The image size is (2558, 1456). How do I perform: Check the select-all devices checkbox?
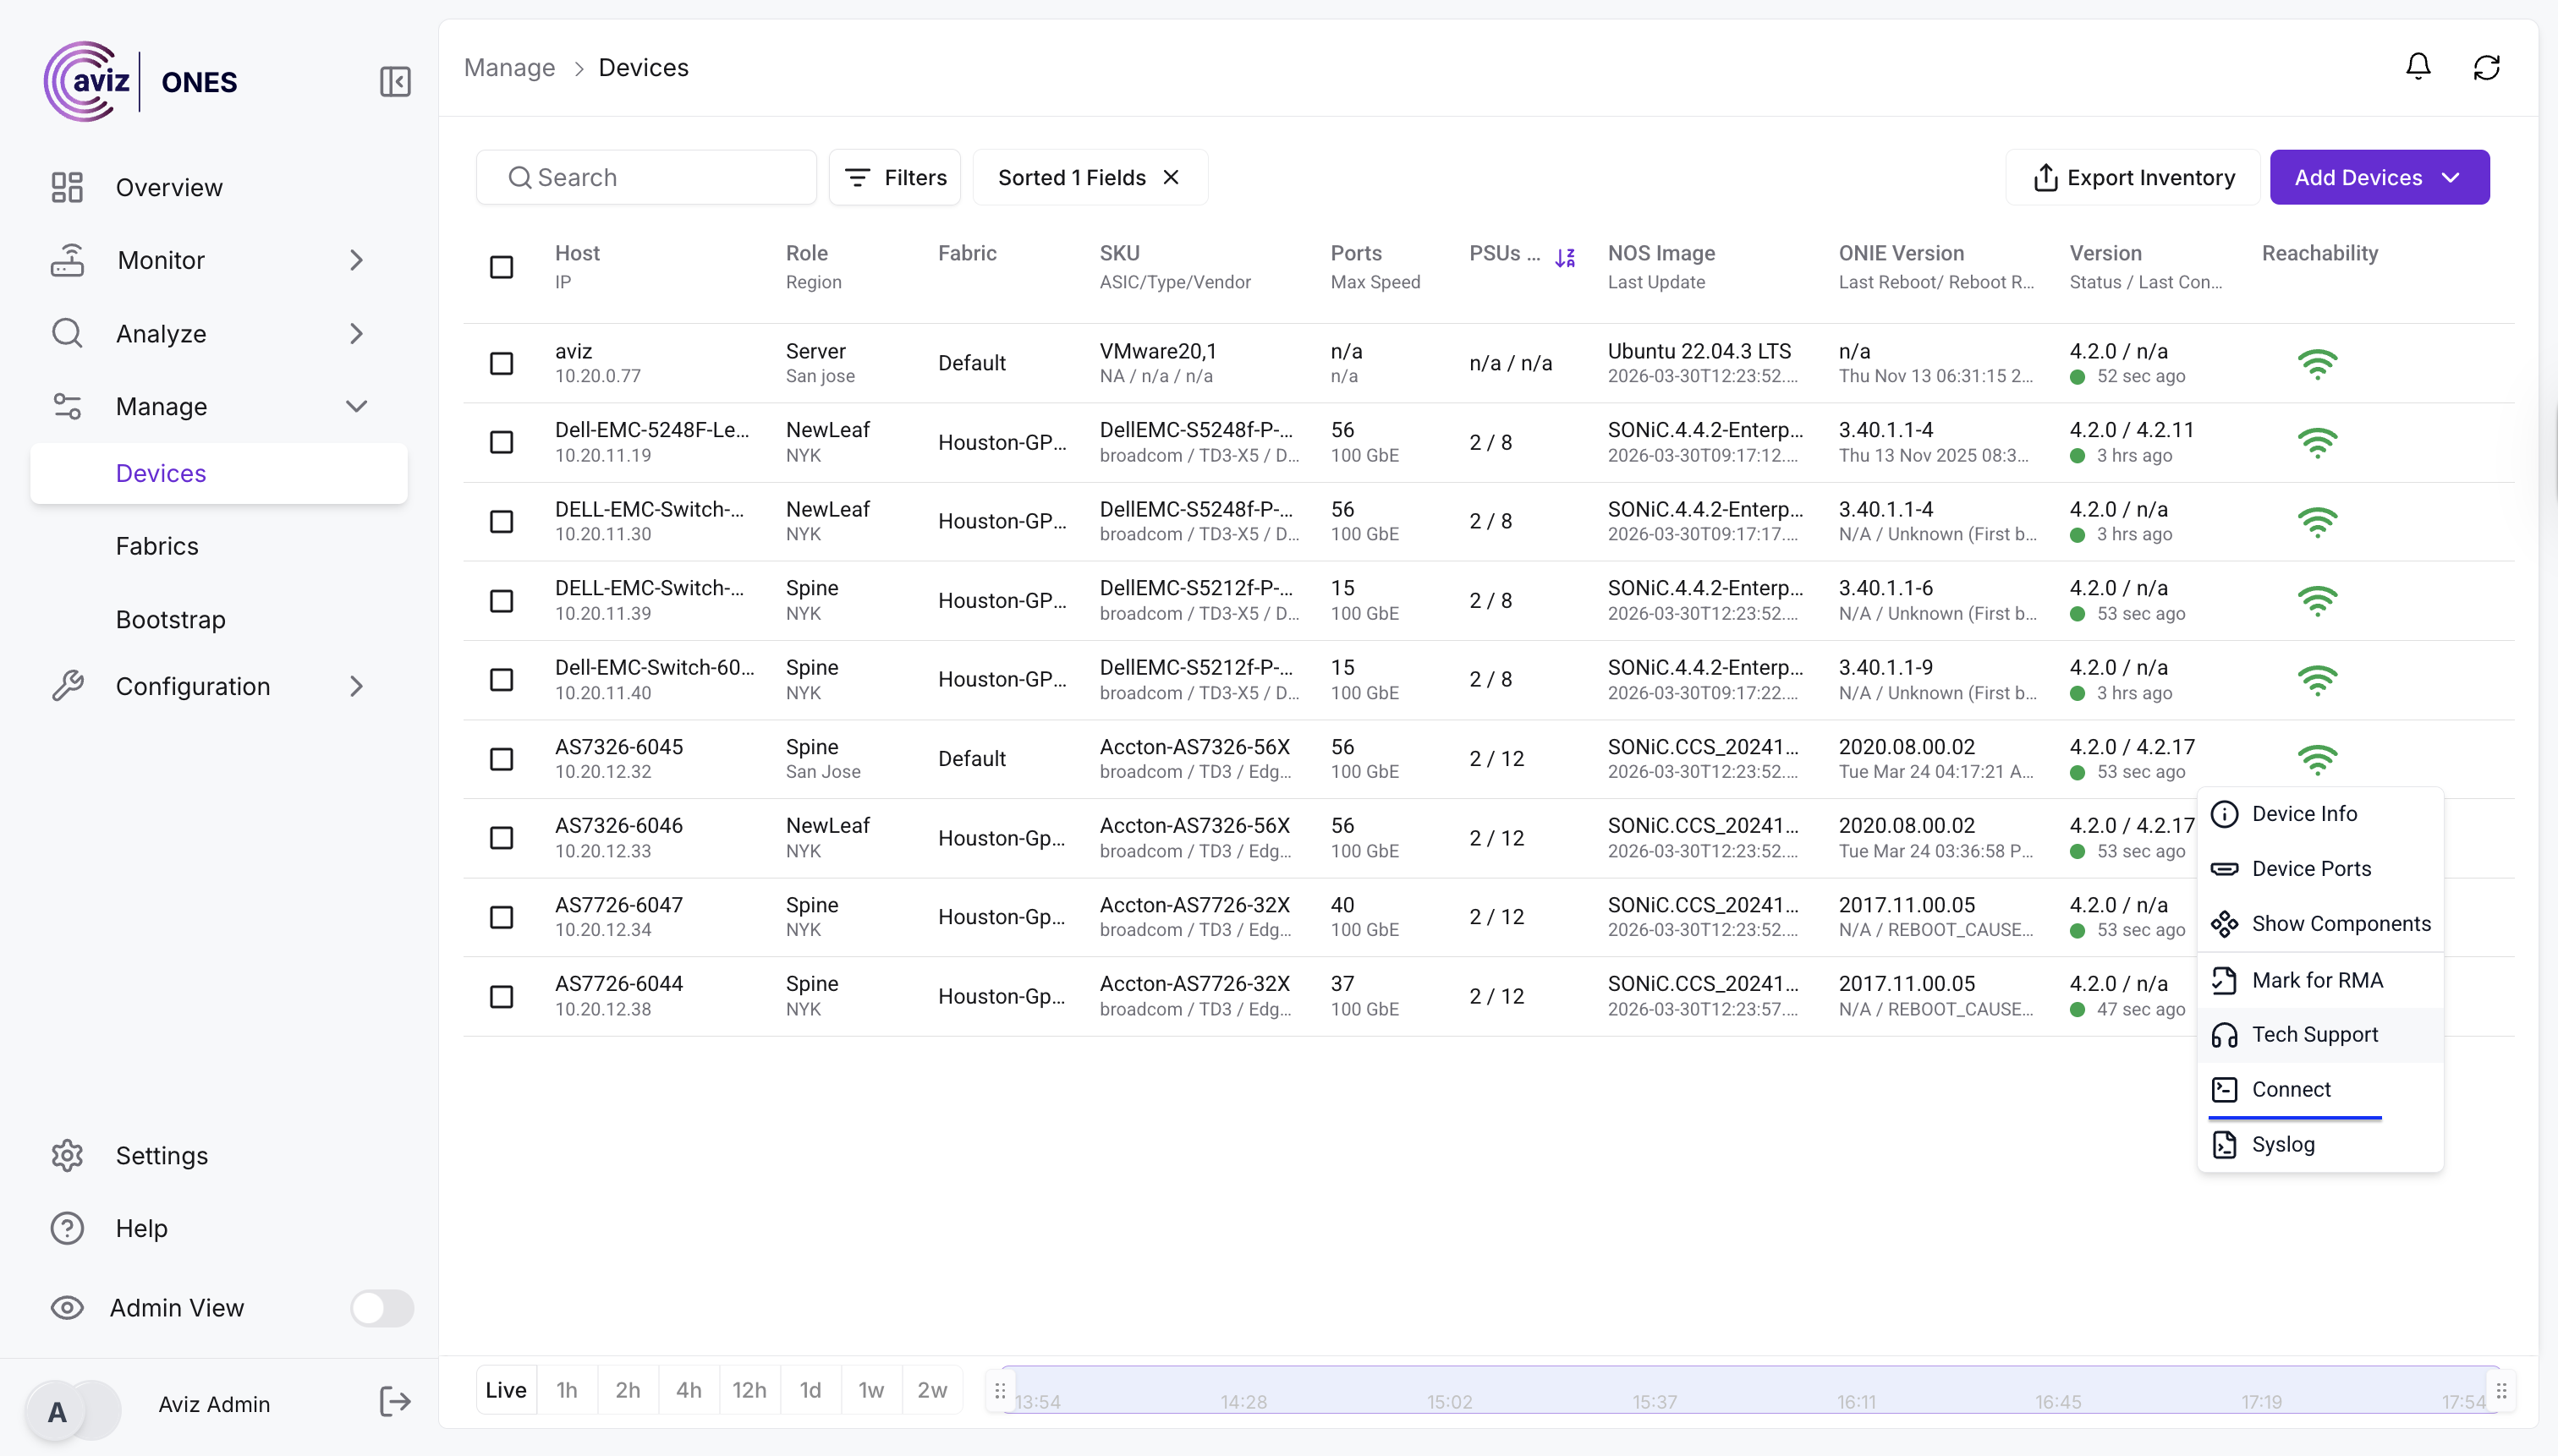[502, 267]
